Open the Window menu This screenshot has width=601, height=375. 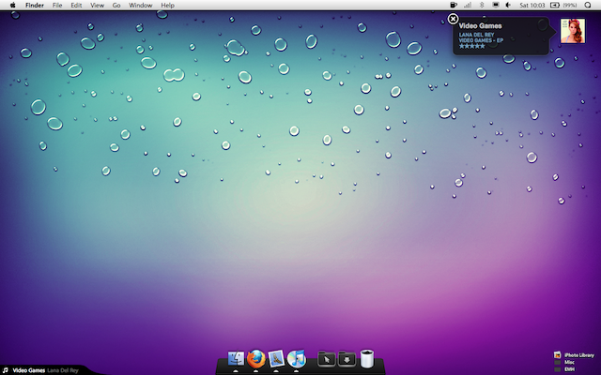click(140, 5)
